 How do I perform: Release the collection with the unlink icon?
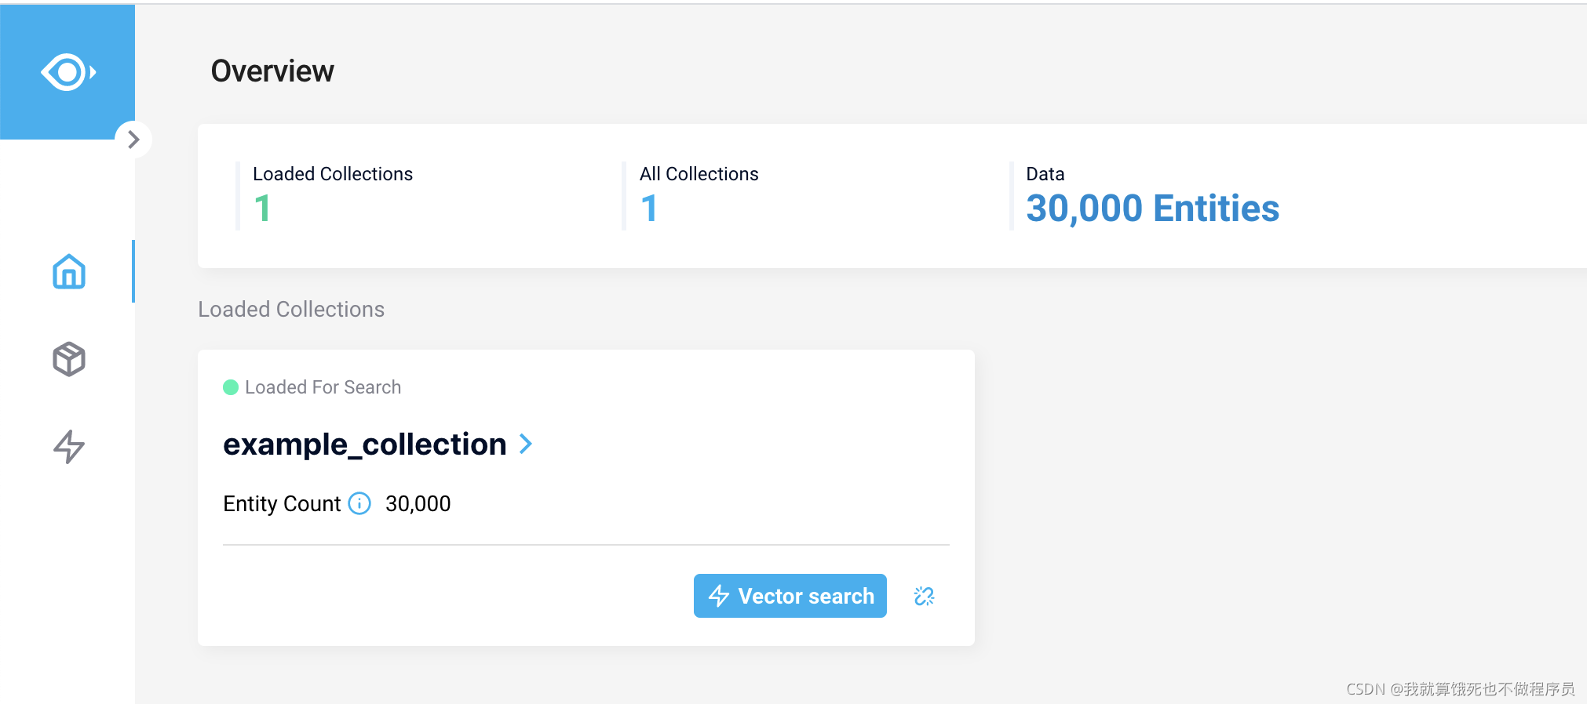[924, 597]
